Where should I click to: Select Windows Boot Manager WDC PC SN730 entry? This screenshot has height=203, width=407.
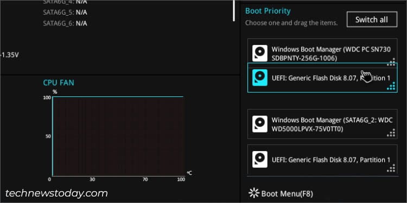coord(322,54)
